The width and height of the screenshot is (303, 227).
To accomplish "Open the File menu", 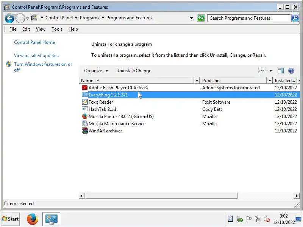I will pos(13,29).
